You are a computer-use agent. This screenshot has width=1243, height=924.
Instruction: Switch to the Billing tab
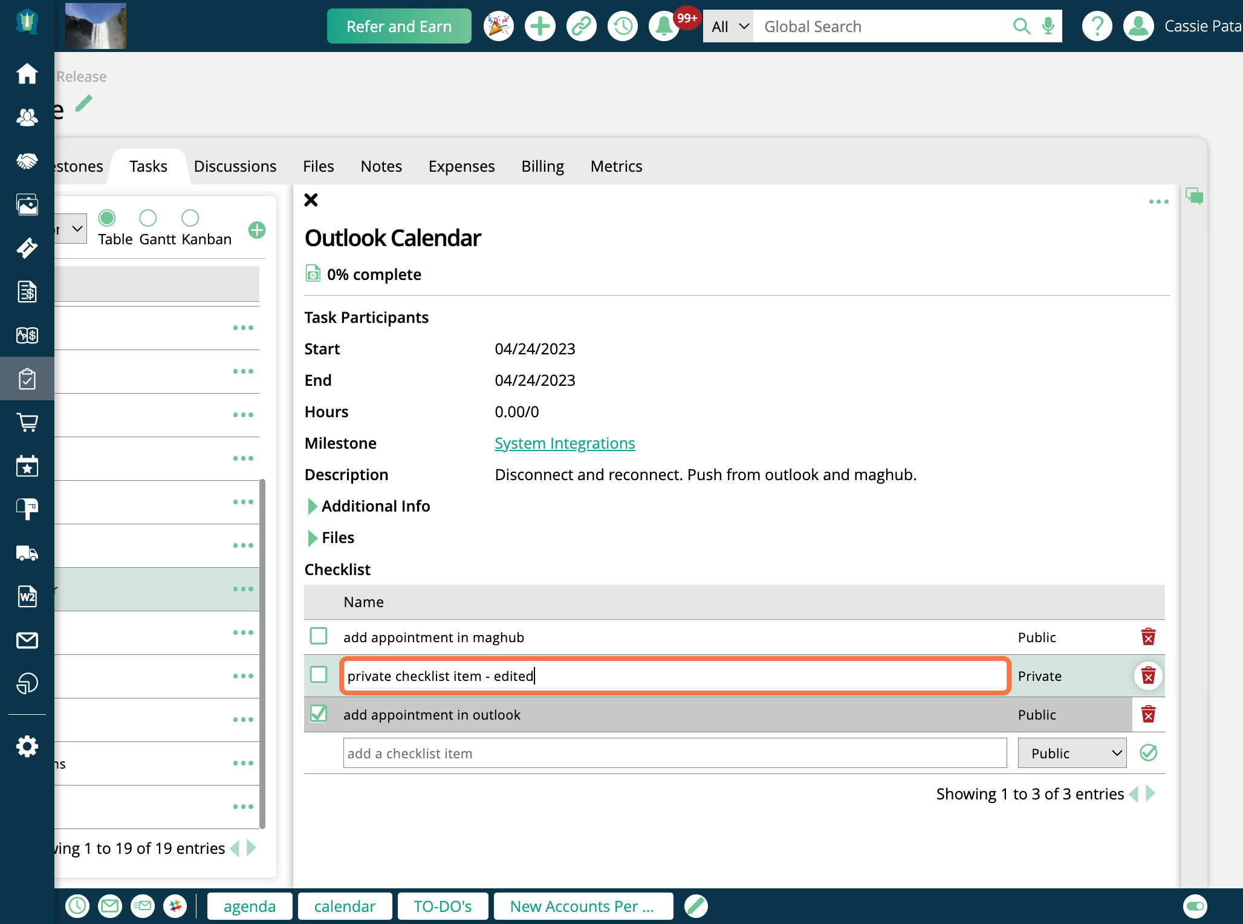pos(542,166)
